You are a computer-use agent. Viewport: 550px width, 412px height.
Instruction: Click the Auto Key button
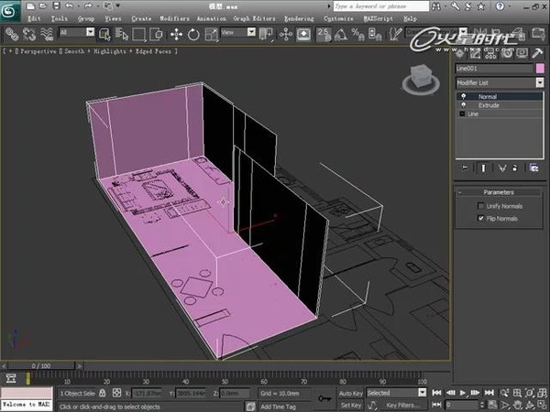[x=351, y=393]
